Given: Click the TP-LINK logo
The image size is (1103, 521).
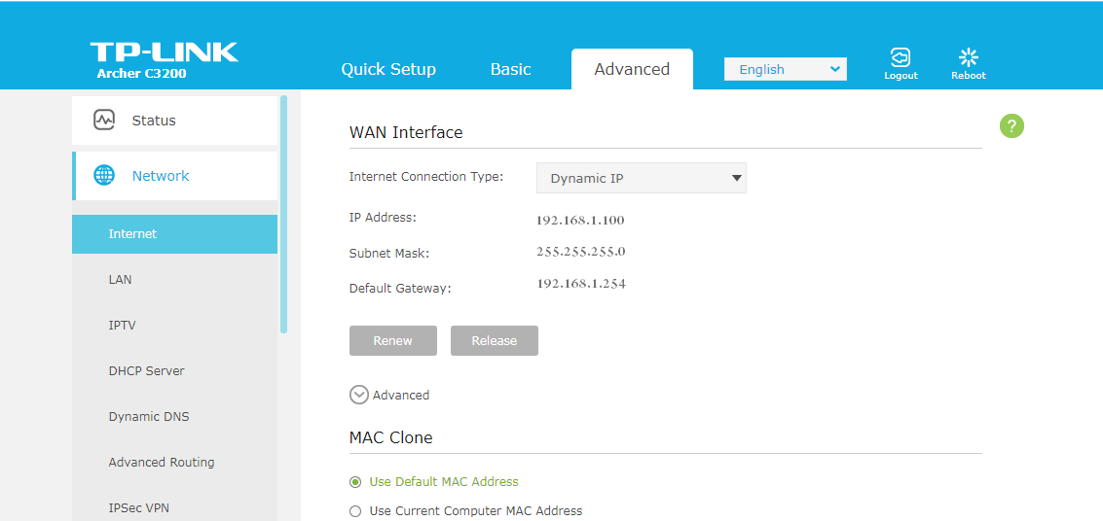Looking at the screenshot, I should [x=164, y=52].
